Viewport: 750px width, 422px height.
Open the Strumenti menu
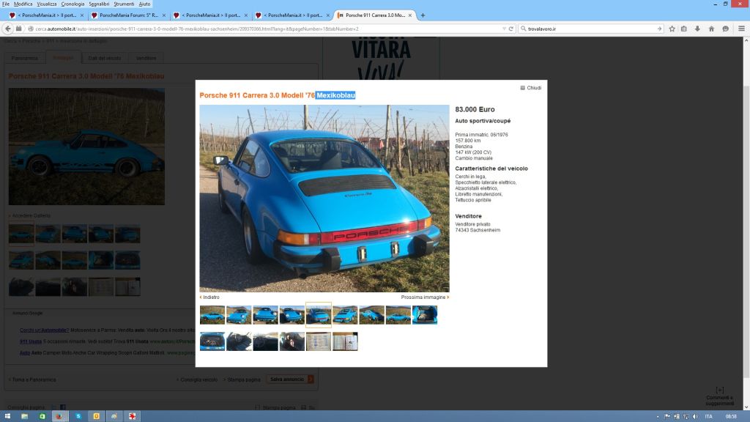click(124, 4)
